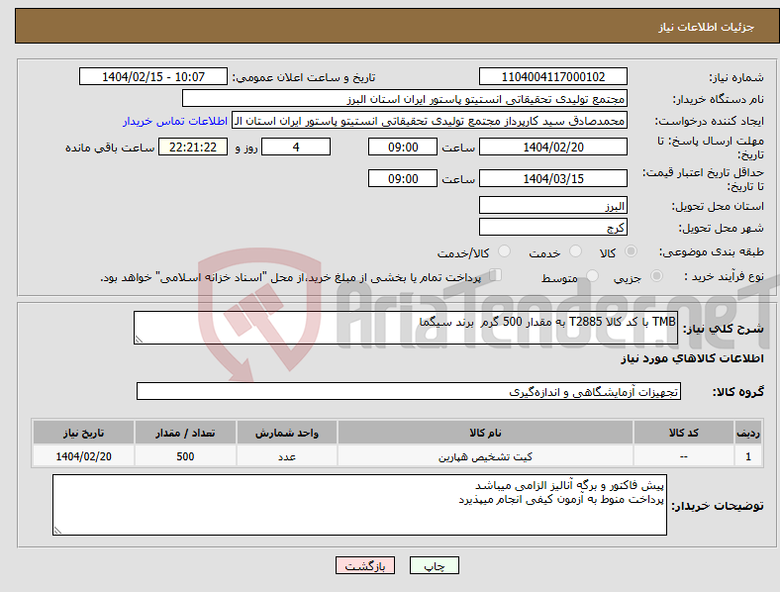Click the response deadline date 1404/02/20 field

(x=552, y=147)
